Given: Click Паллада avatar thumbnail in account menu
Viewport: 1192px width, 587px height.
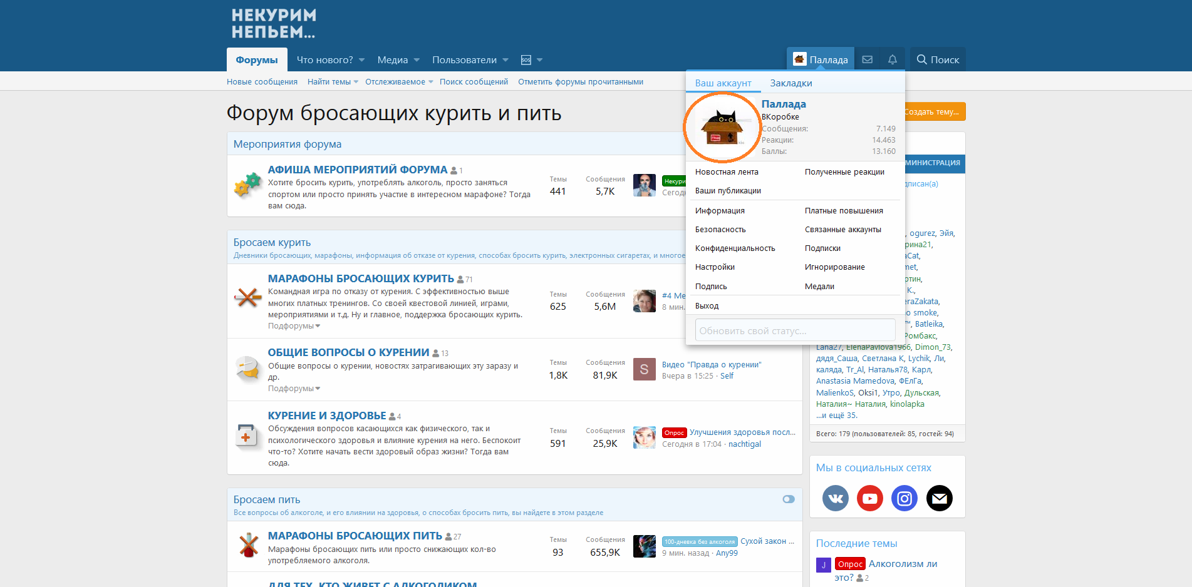Looking at the screenshot, I should point(722,128).
